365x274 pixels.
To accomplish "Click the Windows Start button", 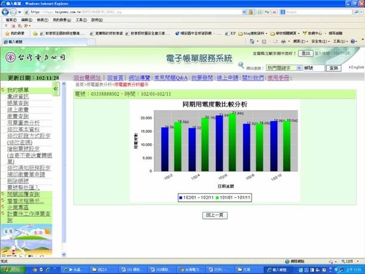I will point(13,270).
